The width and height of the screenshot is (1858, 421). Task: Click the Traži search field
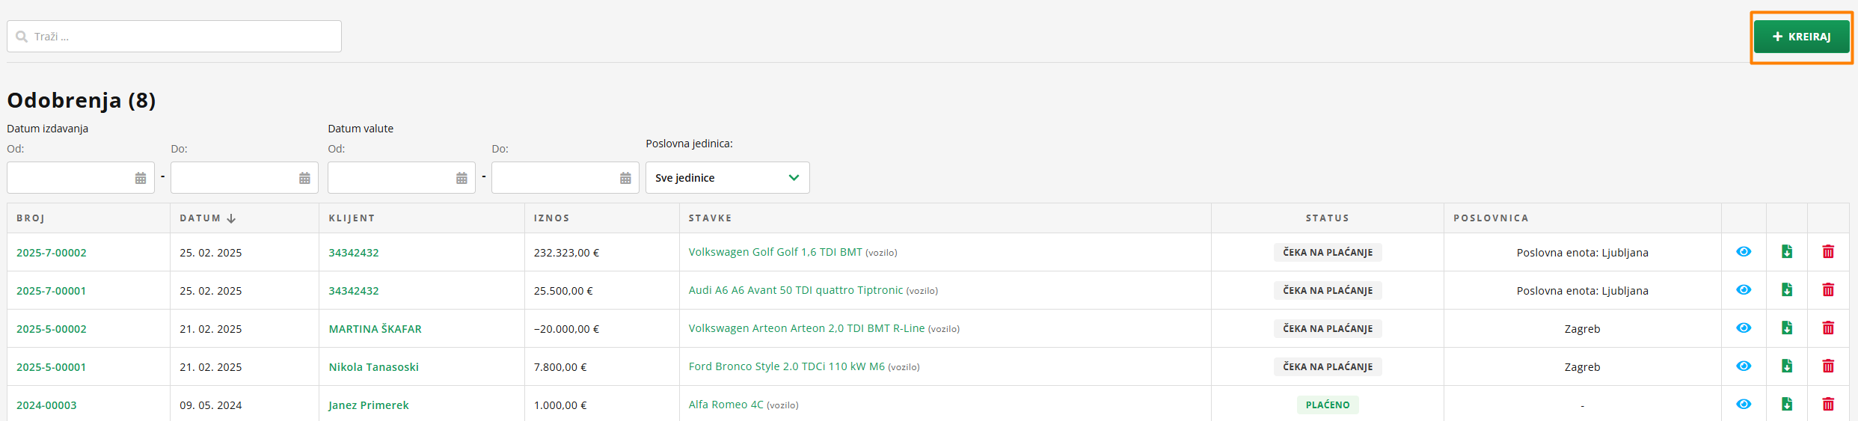[x=180, y=37]
